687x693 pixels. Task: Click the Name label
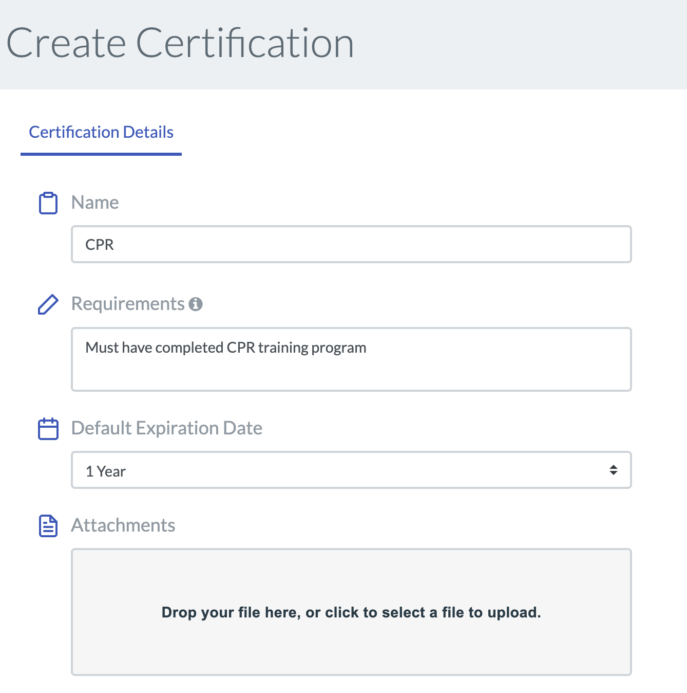click(x=95, y=203)
